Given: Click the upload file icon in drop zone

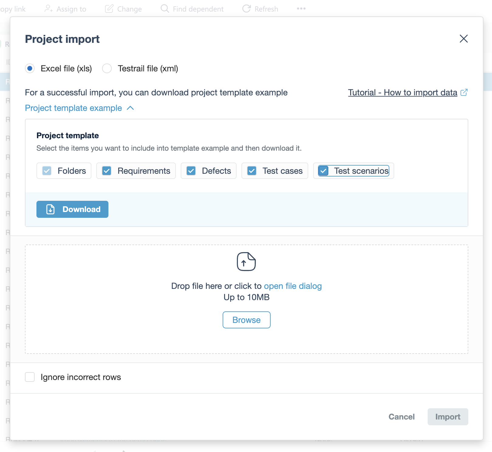Looking at the screenshot, I should (246, 261).
